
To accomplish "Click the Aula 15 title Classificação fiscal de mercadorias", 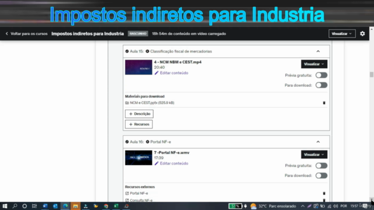I will tap(181, 51).
